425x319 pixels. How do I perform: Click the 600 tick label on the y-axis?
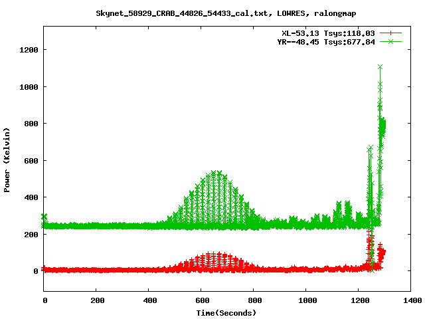tap(31, 160)
